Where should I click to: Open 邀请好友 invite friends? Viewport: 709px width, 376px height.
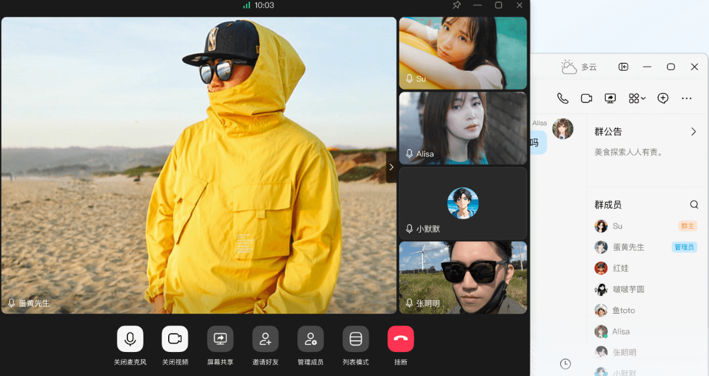click(266, 339)
